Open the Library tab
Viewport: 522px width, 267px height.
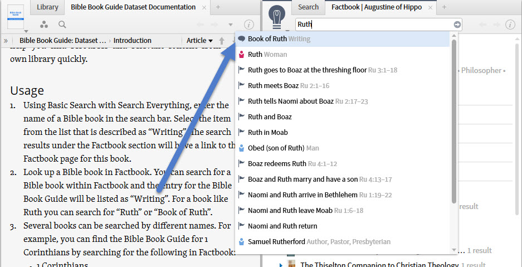(47, 7)
